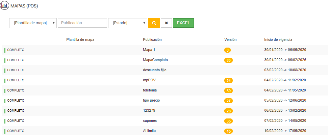Screen dimensions: 328x135
Task: Click version badge 28 for 123279
Action: (x=228, y=111)
